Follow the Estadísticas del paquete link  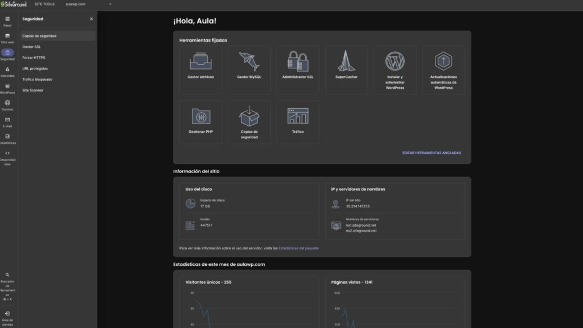298,248
